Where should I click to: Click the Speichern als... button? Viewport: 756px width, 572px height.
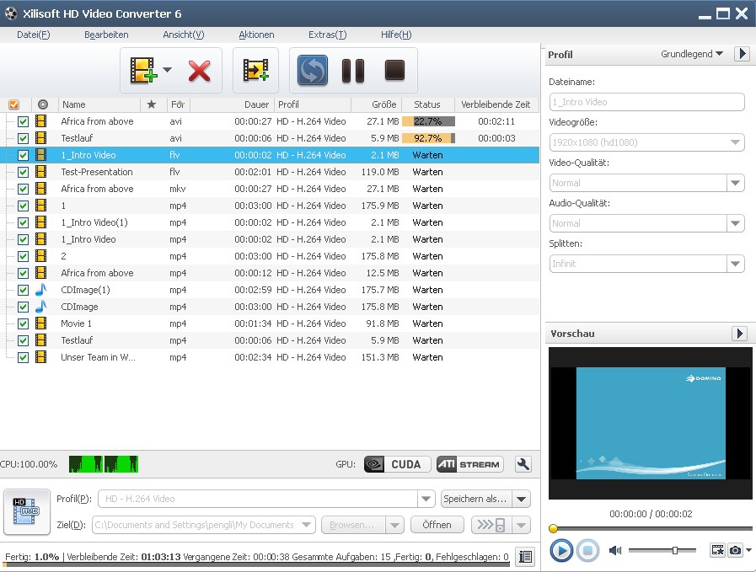[x=476, y=499]
